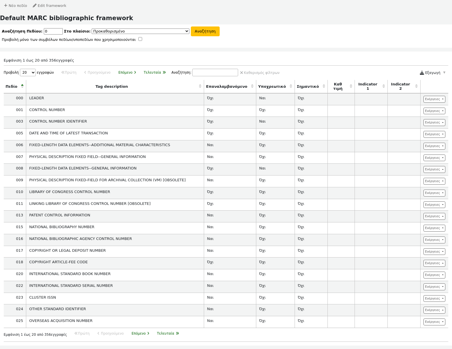Expand Ενέργειες menu for LEADER row

(434, 99)
